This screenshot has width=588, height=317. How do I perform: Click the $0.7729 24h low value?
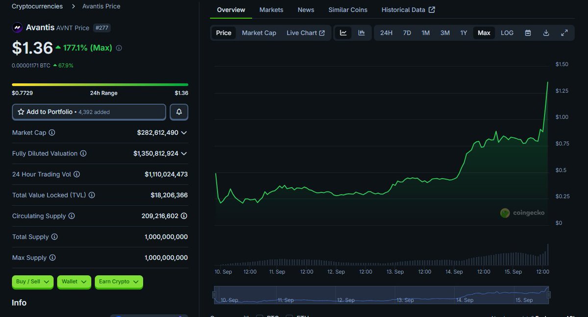(x=23, y=93)
